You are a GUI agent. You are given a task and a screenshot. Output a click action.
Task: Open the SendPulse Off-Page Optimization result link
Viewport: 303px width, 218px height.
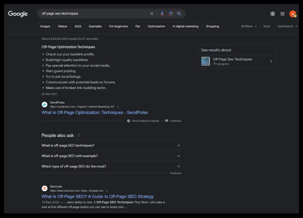pyautogui.click(x=95, y=112)
